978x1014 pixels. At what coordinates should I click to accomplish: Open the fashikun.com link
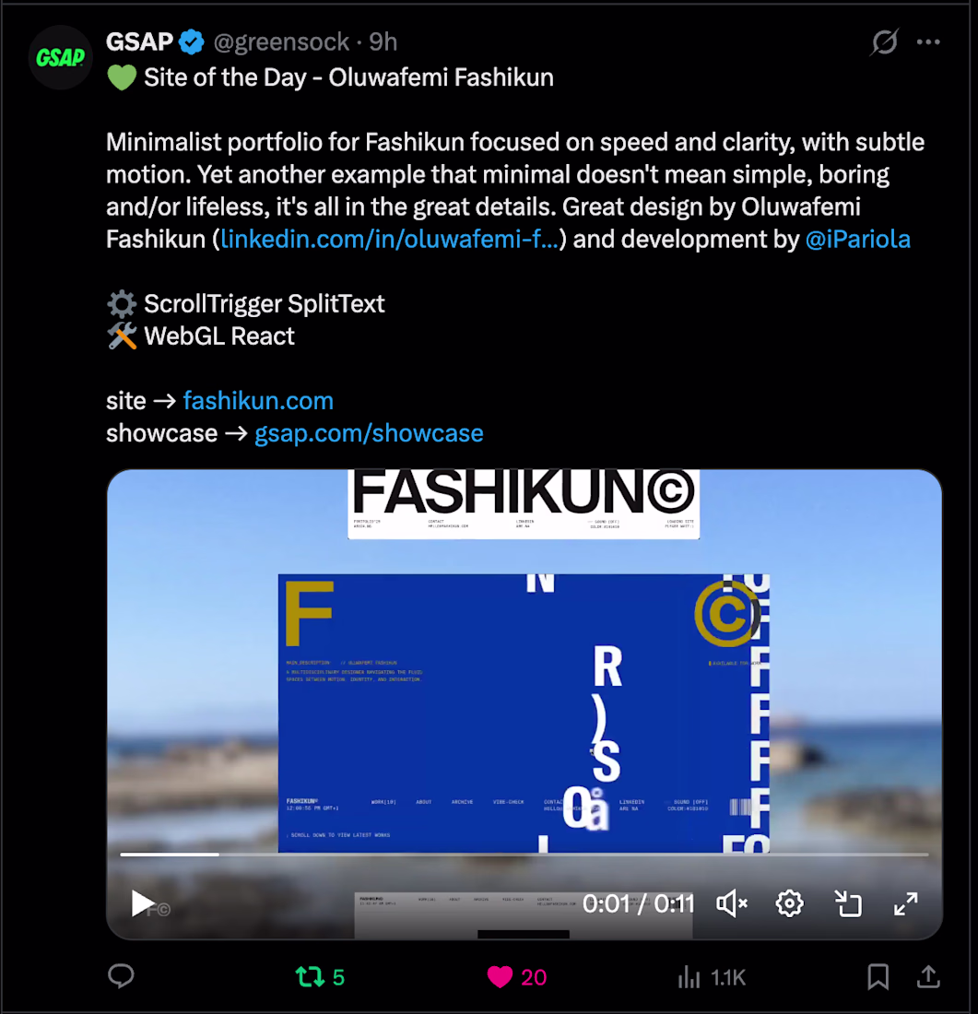258,401
